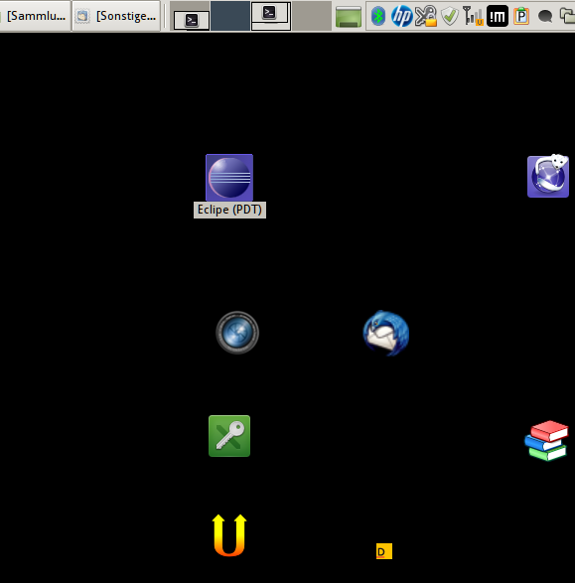Open the HP tray icon

click(401, 16)
